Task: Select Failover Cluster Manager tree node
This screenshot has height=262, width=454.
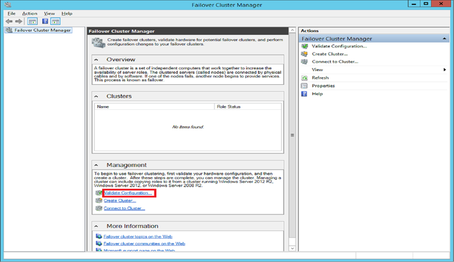Action: pos(38,30)
